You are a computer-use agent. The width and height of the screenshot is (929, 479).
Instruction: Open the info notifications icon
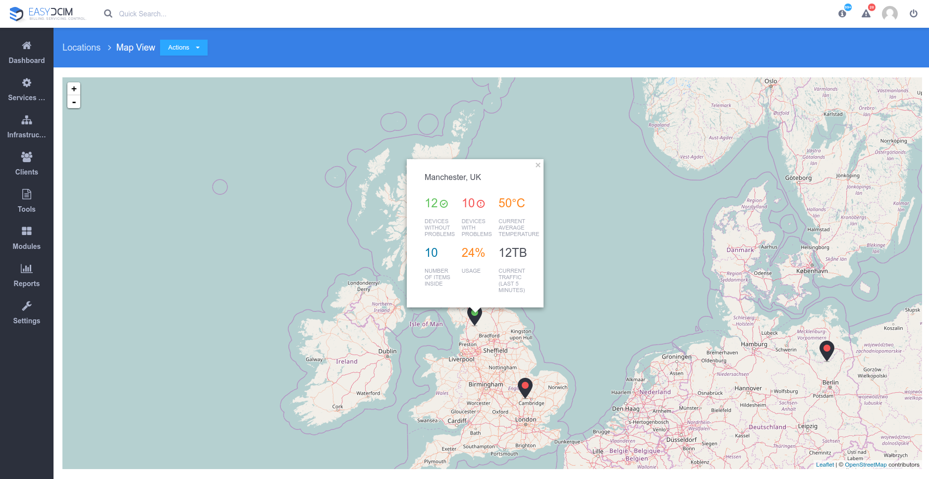pos(842,13)
